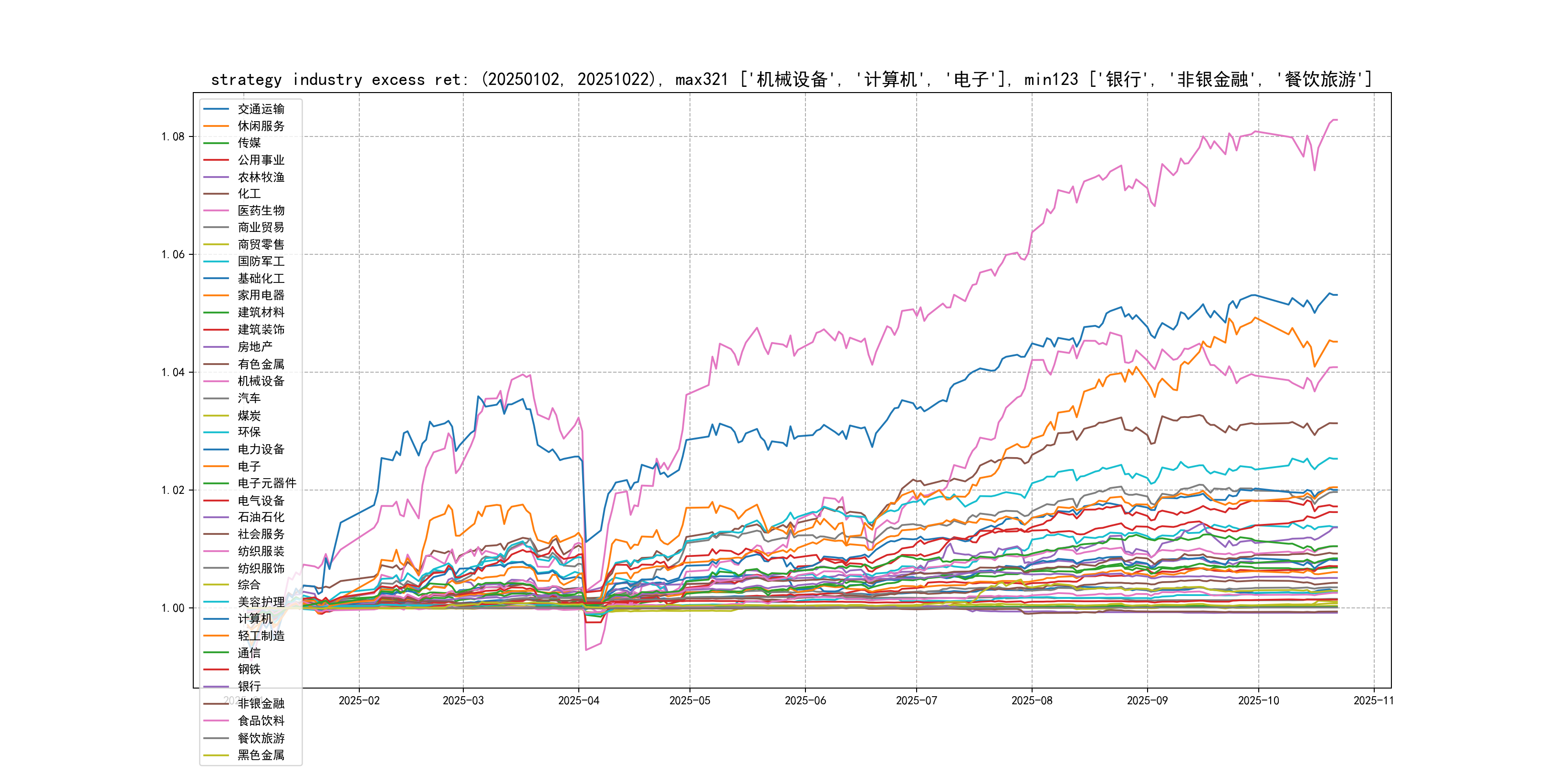Click the chart title text at top
The height and width of the screenshot is (773, 1546).
point(791,79)
